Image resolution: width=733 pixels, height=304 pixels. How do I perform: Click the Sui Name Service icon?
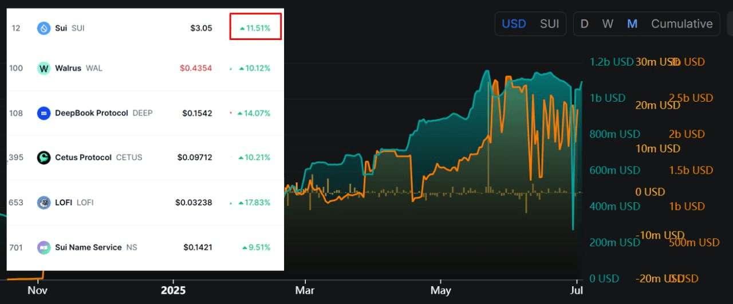pyautogui.click(x=44, y=247)
